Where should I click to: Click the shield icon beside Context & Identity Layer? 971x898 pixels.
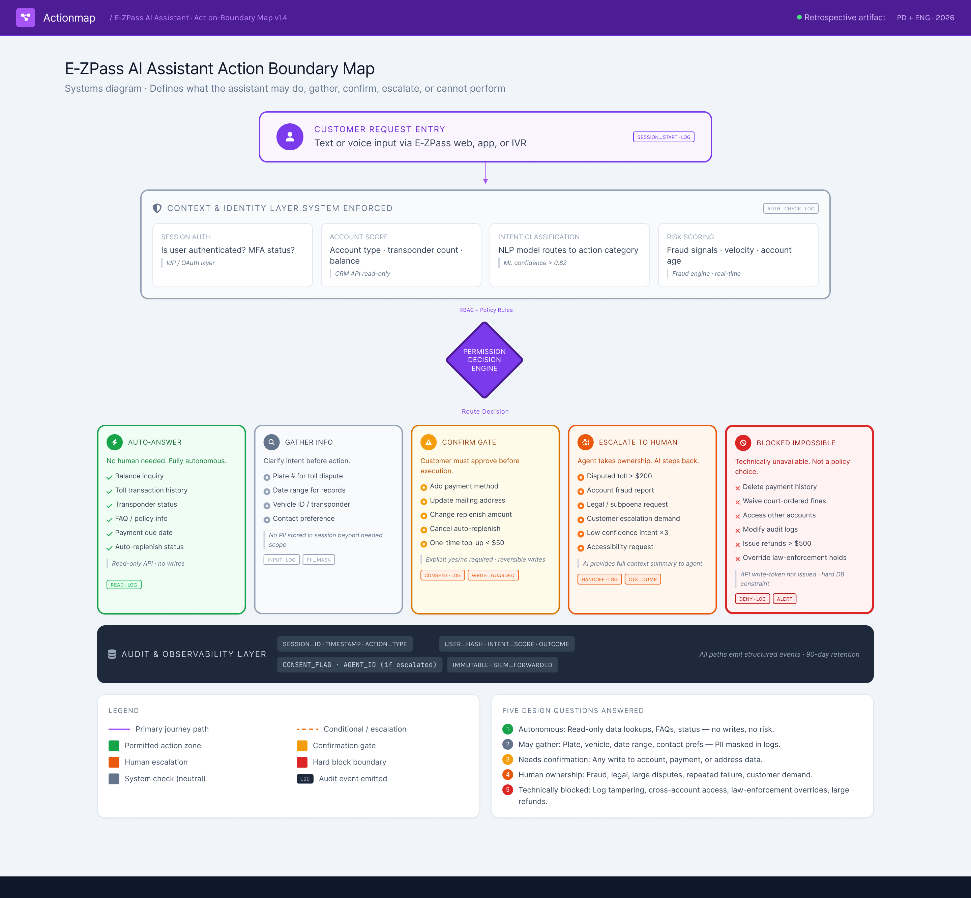pyautogui.click(x=157, y=208)
